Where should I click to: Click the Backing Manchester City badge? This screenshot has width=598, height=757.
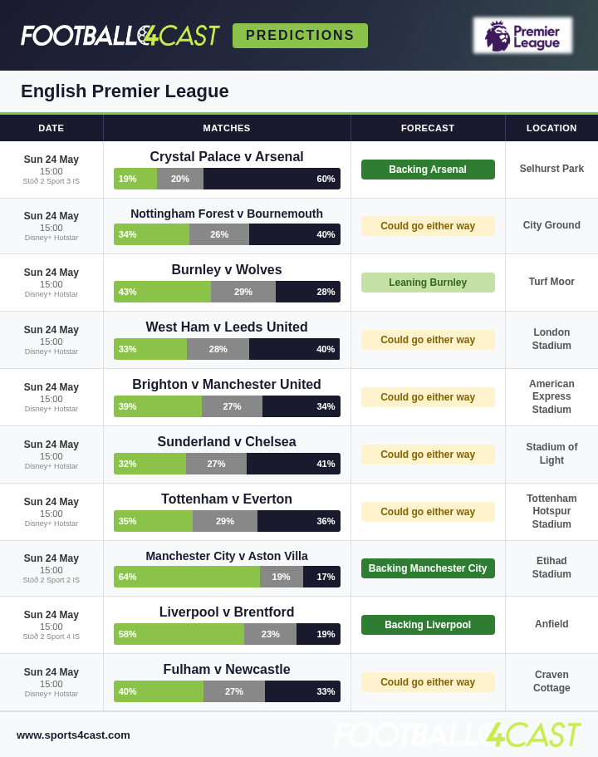click(x=428, y=568)
